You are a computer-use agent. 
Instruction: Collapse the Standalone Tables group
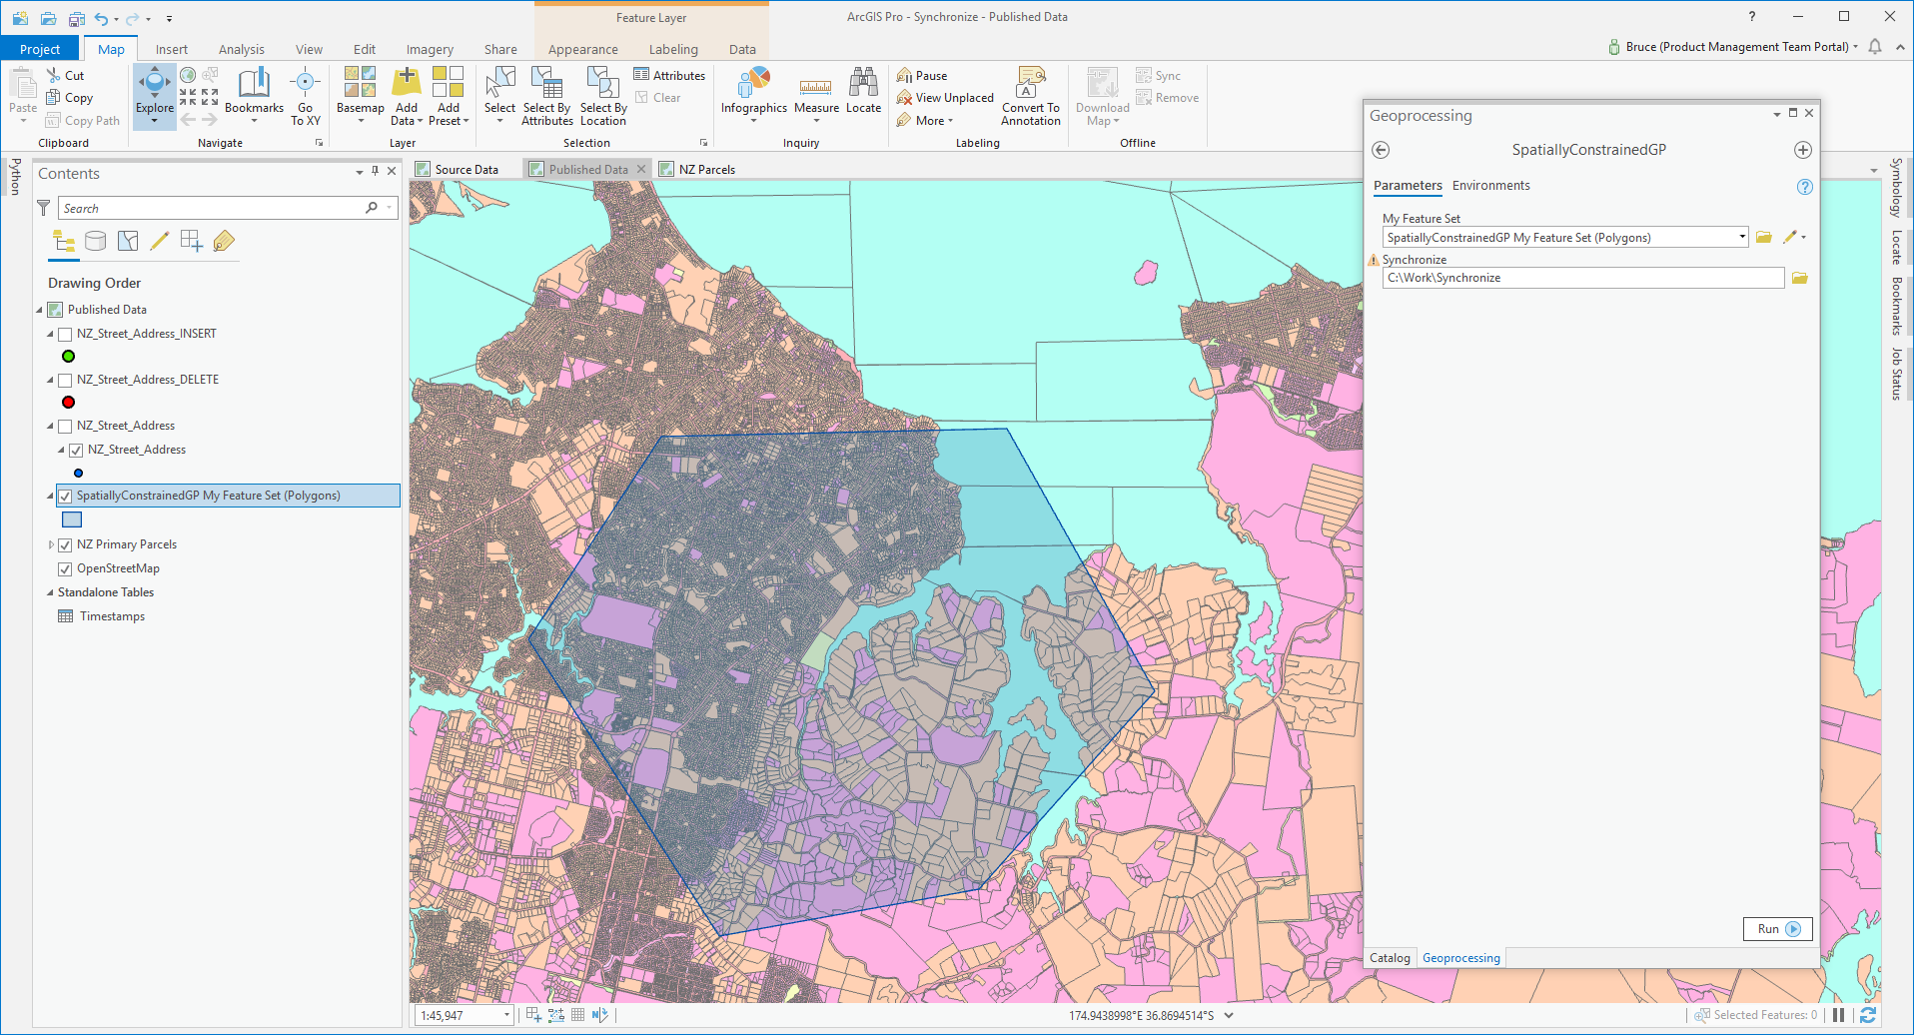pos(50,593)
